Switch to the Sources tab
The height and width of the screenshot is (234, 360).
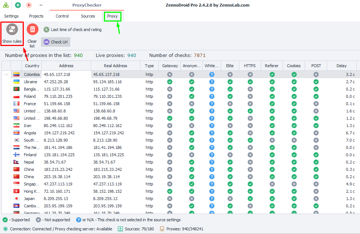pyautogui.click(x=88, y=16)
